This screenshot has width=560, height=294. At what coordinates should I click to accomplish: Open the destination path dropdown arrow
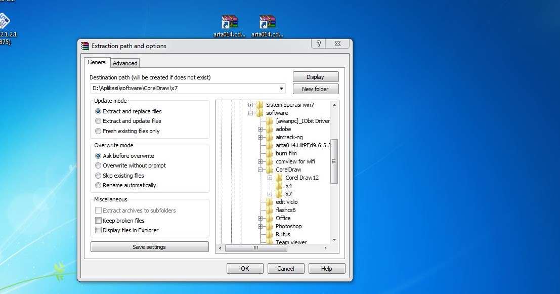[281, 88]
